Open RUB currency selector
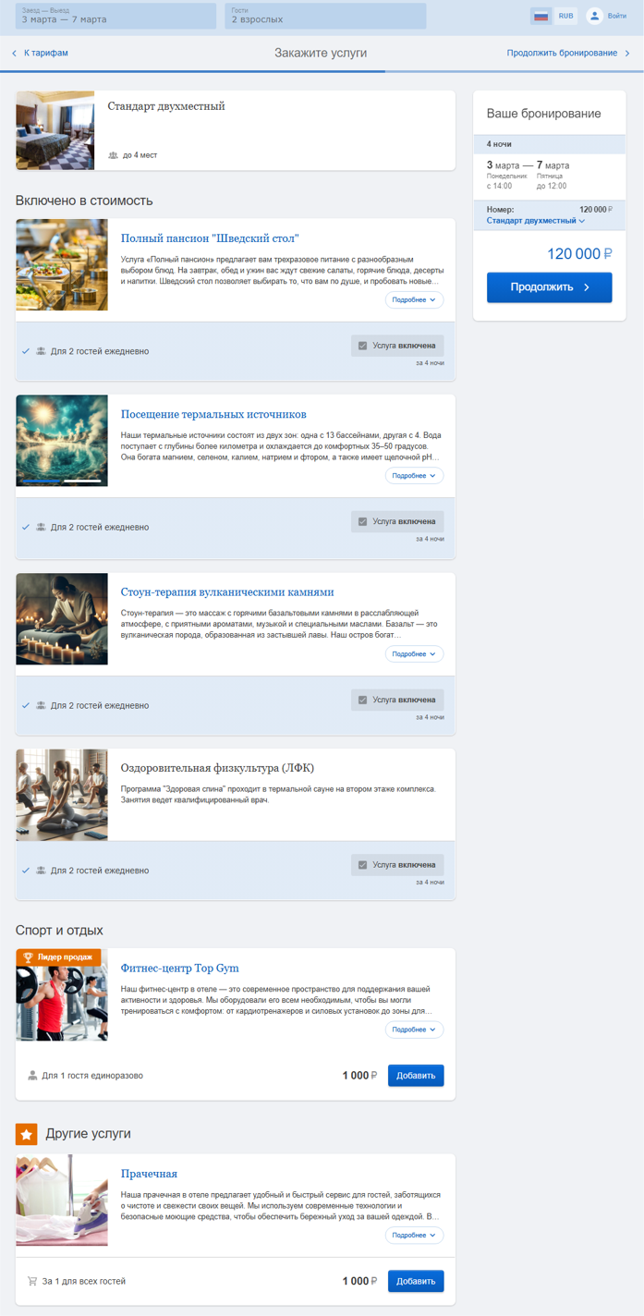The height and width of the screenshot is (1316, 644). click(565, 16)
